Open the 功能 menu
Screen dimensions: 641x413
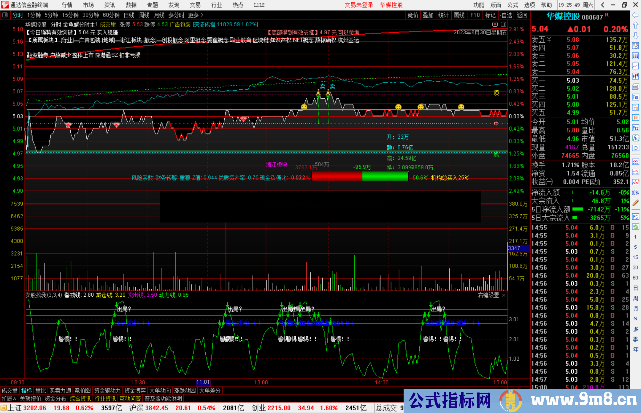click(x=478, y=5)
